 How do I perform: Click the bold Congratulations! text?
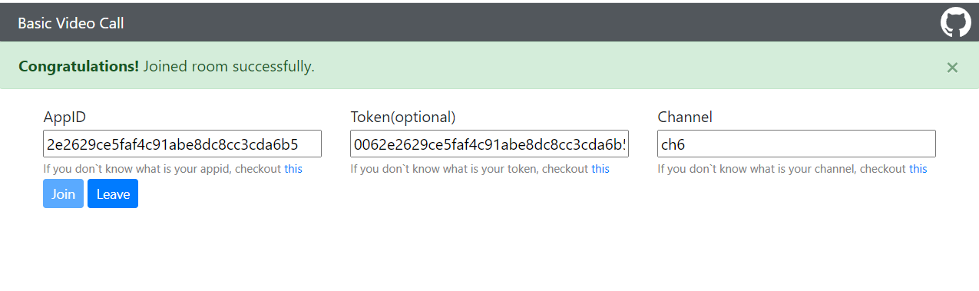click(78, 67)
